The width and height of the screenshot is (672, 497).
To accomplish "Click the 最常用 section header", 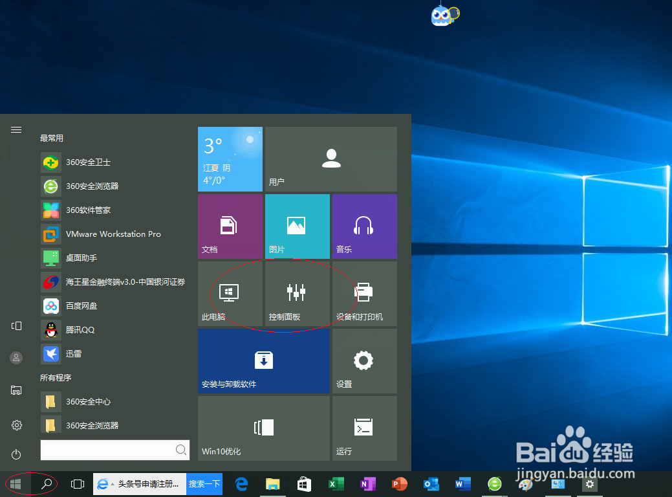I will point(52,138).
